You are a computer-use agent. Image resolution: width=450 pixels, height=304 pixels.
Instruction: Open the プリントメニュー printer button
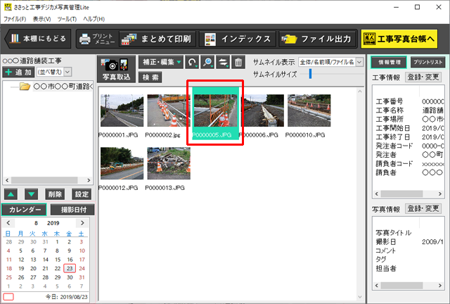pyautogui.click(x=97, y=39)
